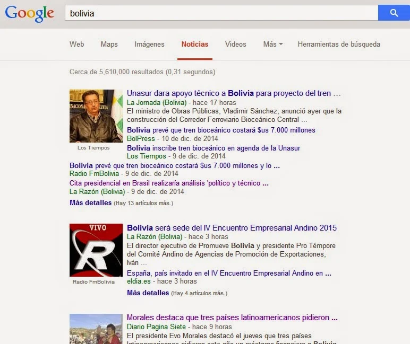
Task: Click the hace 9 horas timestamp
Action: [212, 327]
